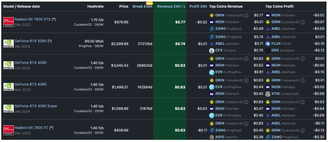
Task: Click the CFX Octopus coin icon
Action: (212, 50)
